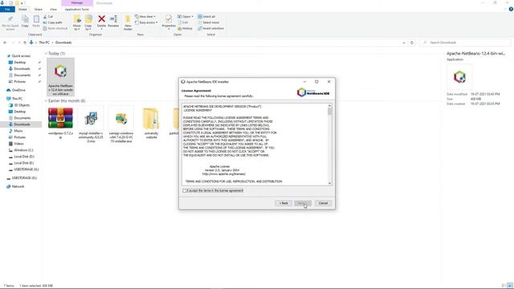Image resolution: width=514 pixels, height=289 pixels.
Task: Click Copy path in ribbon
Action: click(52, 22)
